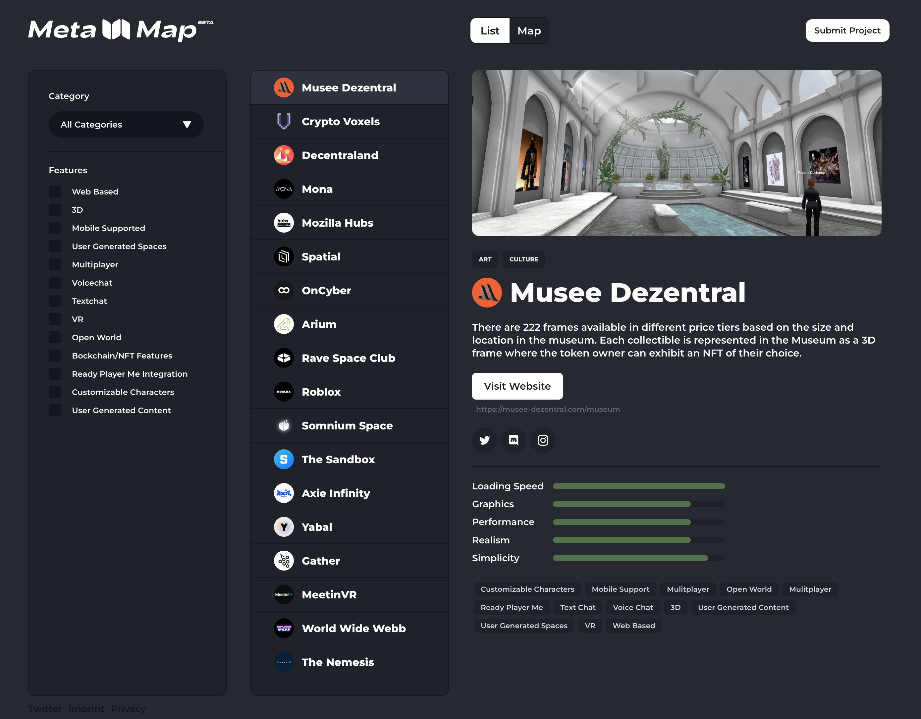Open the Instagram social icon

(x=543, y=440)
